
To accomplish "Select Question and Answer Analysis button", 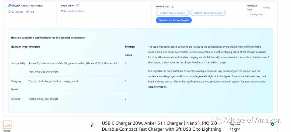I will coord(174,20).
